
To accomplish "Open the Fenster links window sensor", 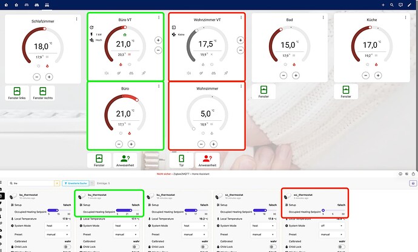I will 15,94.
